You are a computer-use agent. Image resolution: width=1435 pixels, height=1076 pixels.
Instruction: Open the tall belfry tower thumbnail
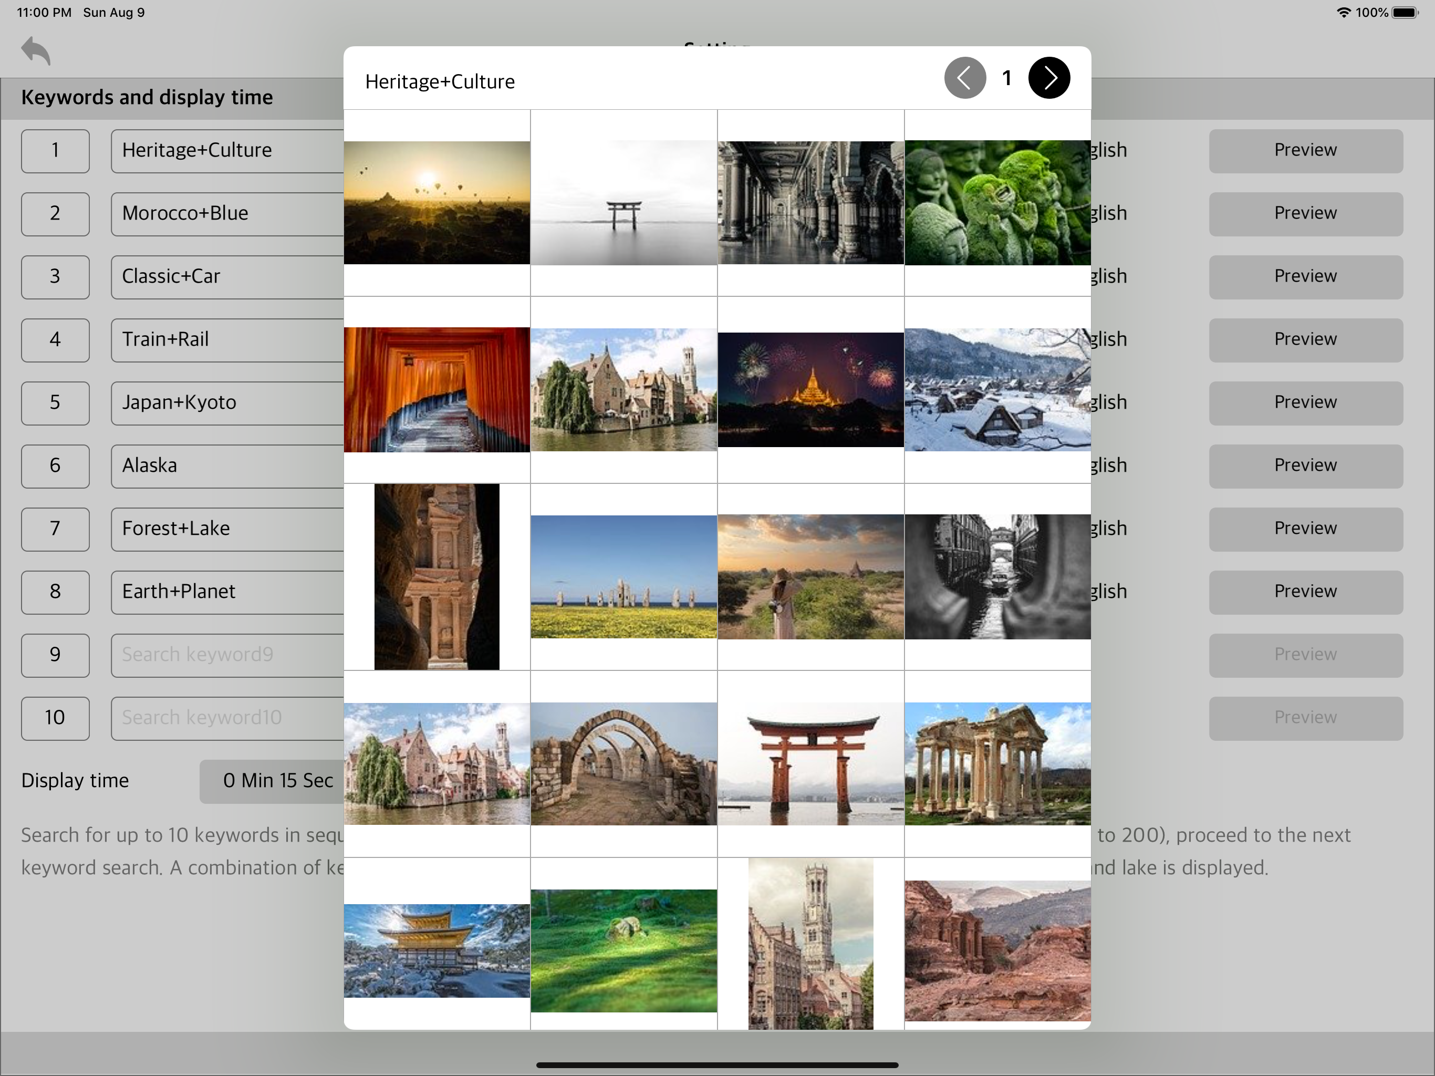(x=810, y=944)
